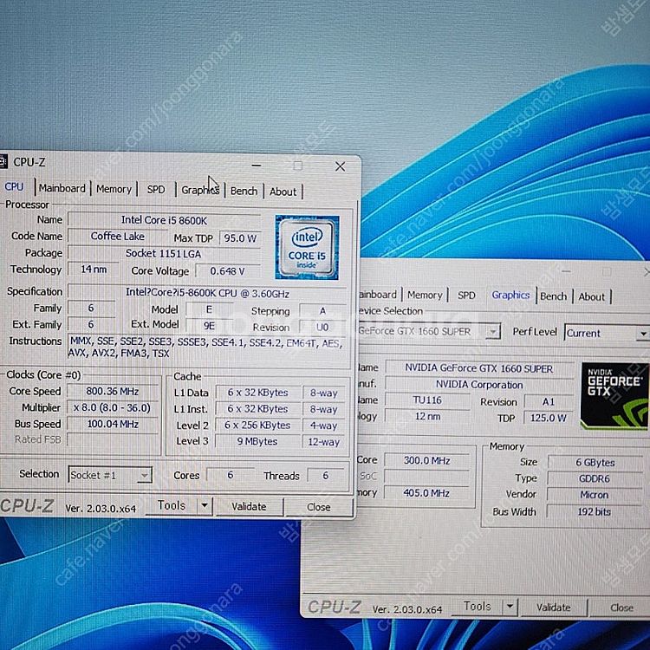Click the GPU code name TU116
650x650 pixels.
pyautogui.click(x=427, y=400)
